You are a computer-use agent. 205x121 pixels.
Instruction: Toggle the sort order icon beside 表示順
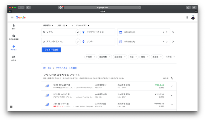point(172,78)
